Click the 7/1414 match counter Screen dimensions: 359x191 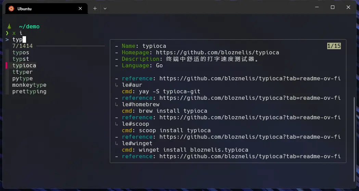point(23,46)
